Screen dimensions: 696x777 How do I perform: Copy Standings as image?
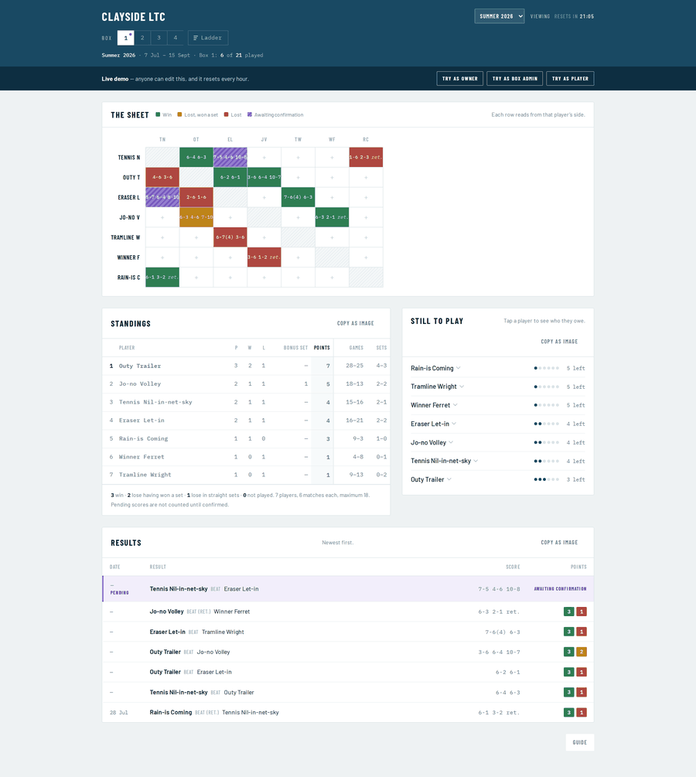coord(356,323)
